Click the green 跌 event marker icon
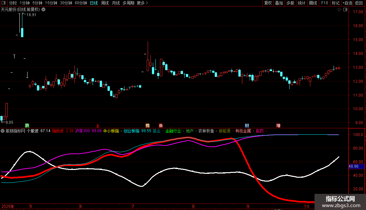Viewport: 366px width, 210px height. tap(27, 125)
